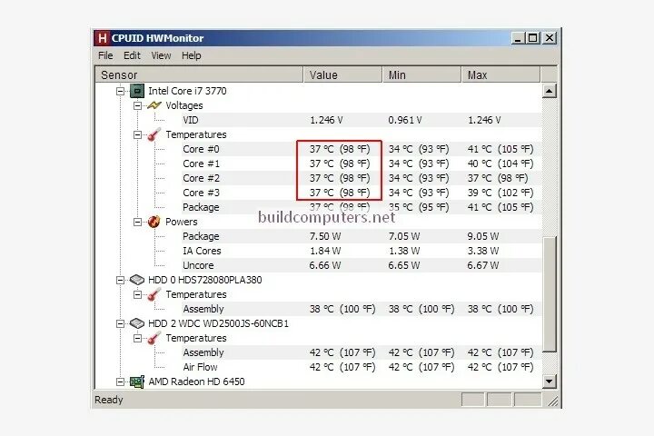Click the HDD 0 HDS728080PLA380 label
The height and width of the screenshot is (436, 654).
pyautogui.click(x=204, y=280)
